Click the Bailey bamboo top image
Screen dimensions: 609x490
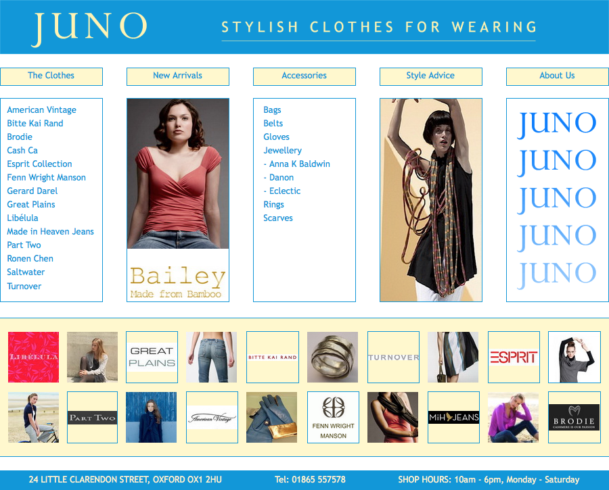[178, 200]
